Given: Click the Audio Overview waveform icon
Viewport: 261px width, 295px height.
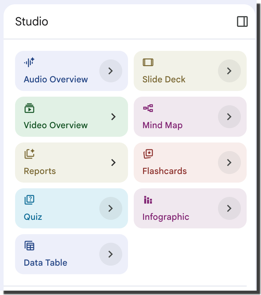Looking at the screenshot, I should tap(29, 62).
